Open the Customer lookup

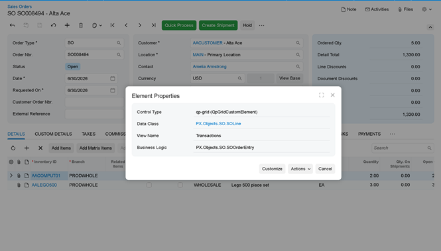click(298, 43)
